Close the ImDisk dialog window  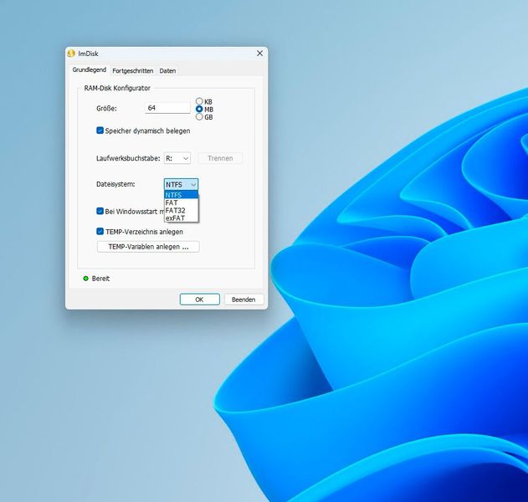(259, 54)
